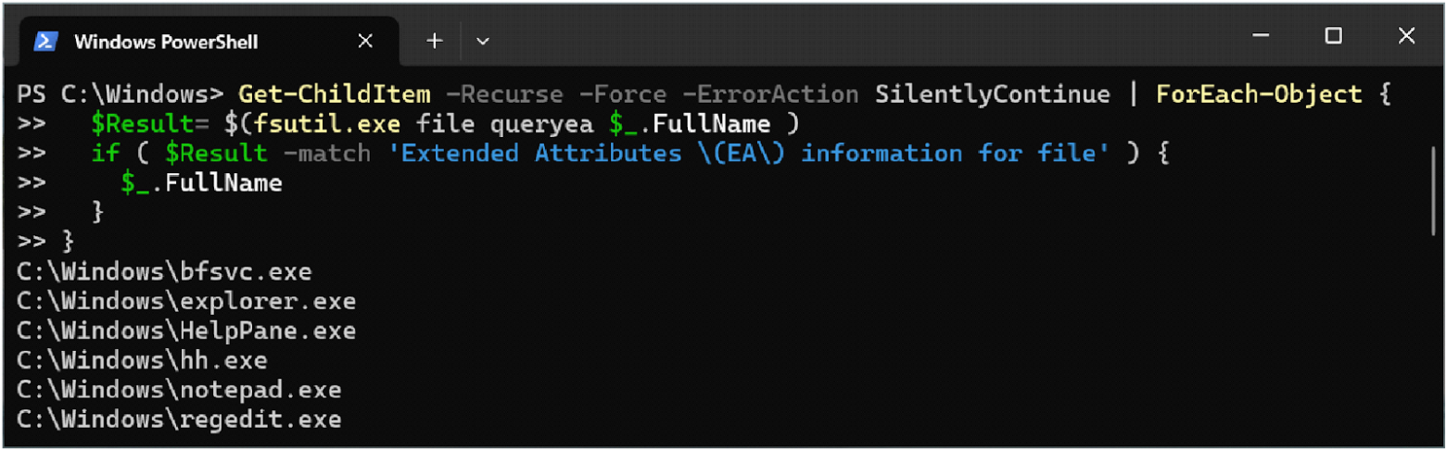Expand the new tab profile dropdown

coord(482,41)
